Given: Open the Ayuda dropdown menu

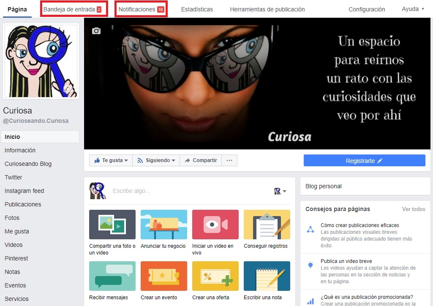Looking at the screenshot, I should coord(413,9).
